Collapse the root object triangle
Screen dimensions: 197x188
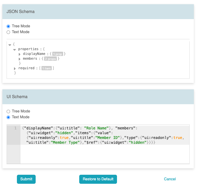[10, 45]
